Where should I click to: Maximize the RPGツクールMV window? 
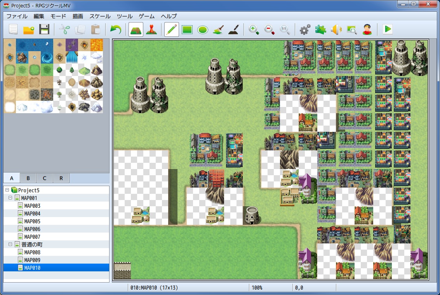(414, 4)
